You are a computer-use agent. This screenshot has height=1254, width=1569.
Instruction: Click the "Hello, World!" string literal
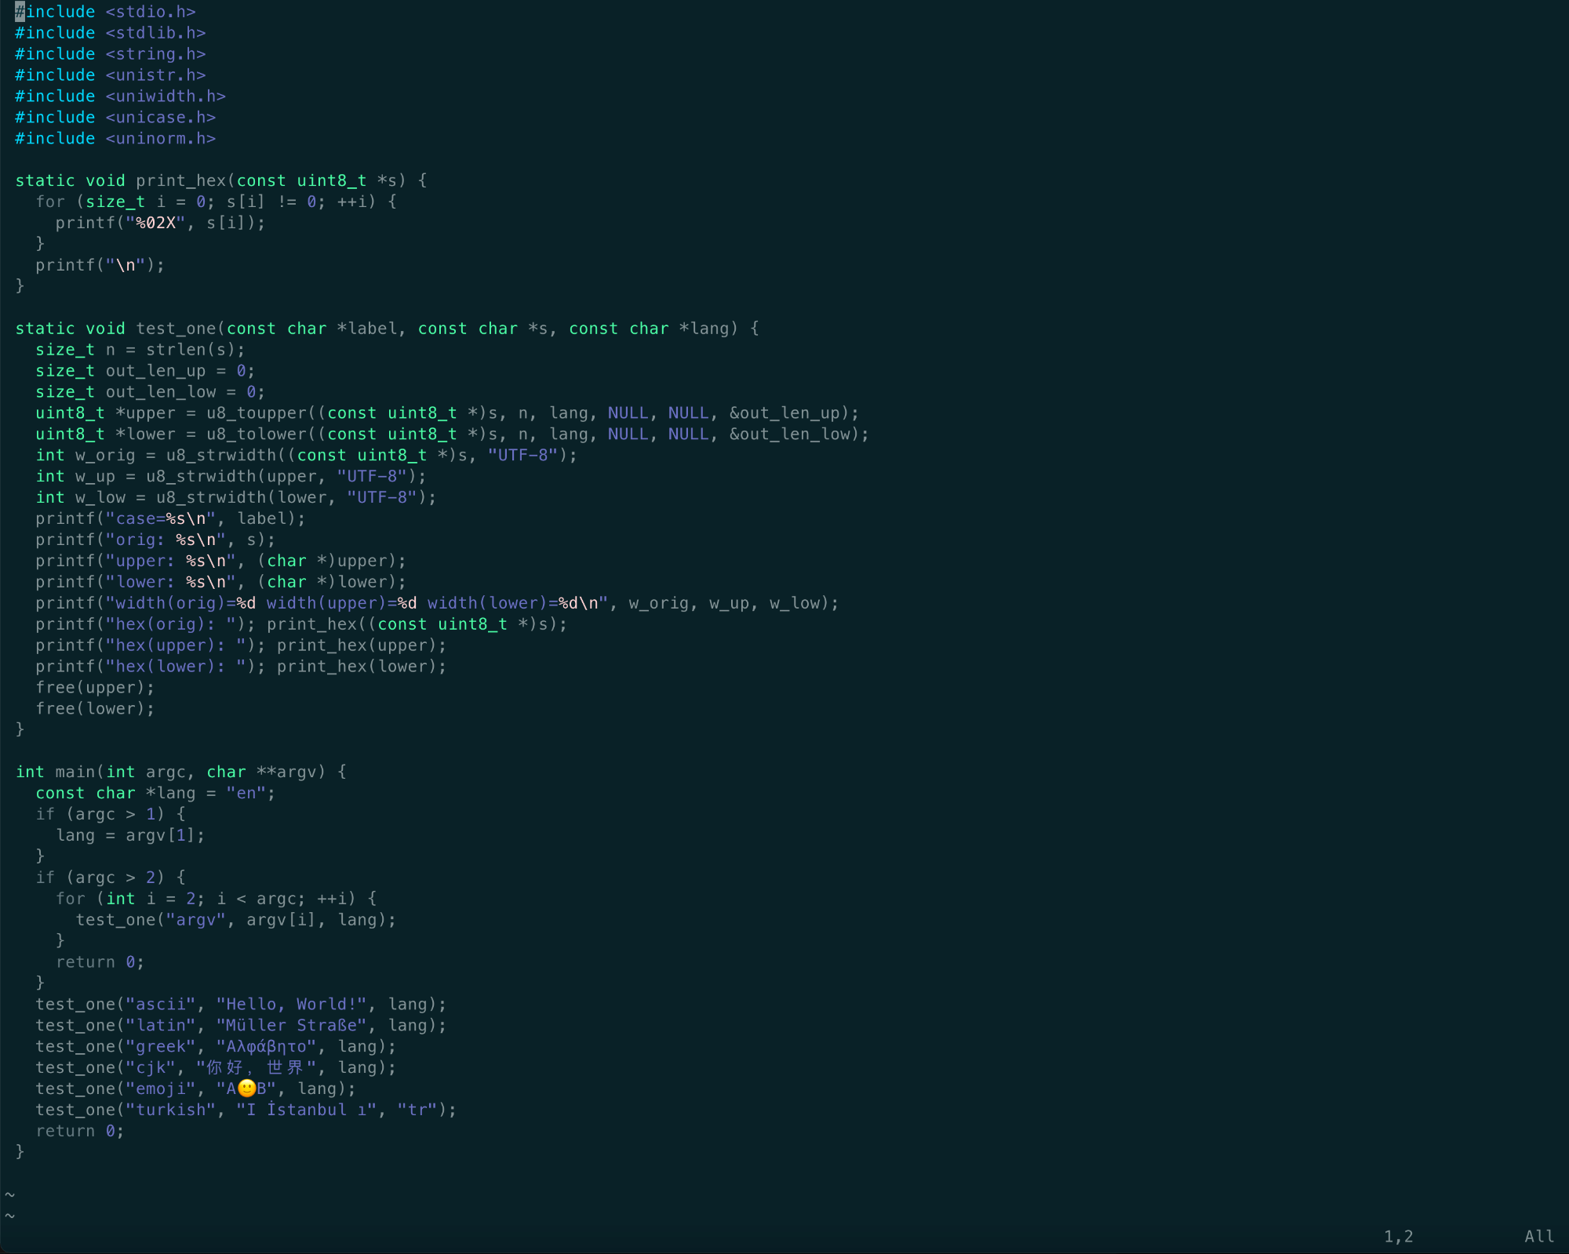click(291, 1005)
